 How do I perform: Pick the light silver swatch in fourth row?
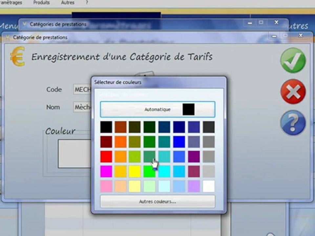tap(209, 171)
